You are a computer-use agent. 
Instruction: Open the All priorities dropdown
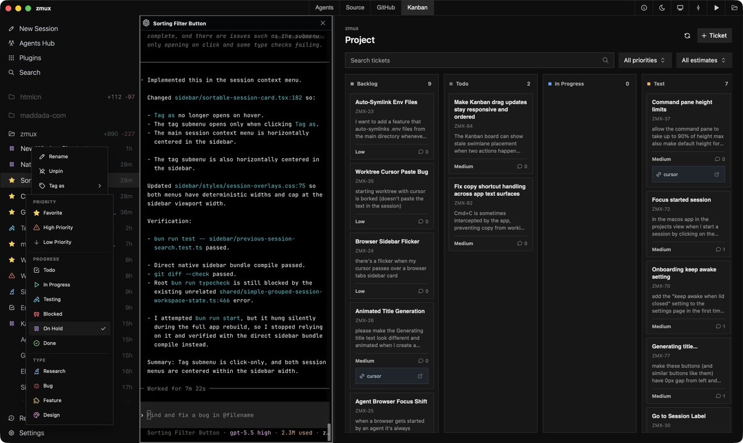pos(644,60)
